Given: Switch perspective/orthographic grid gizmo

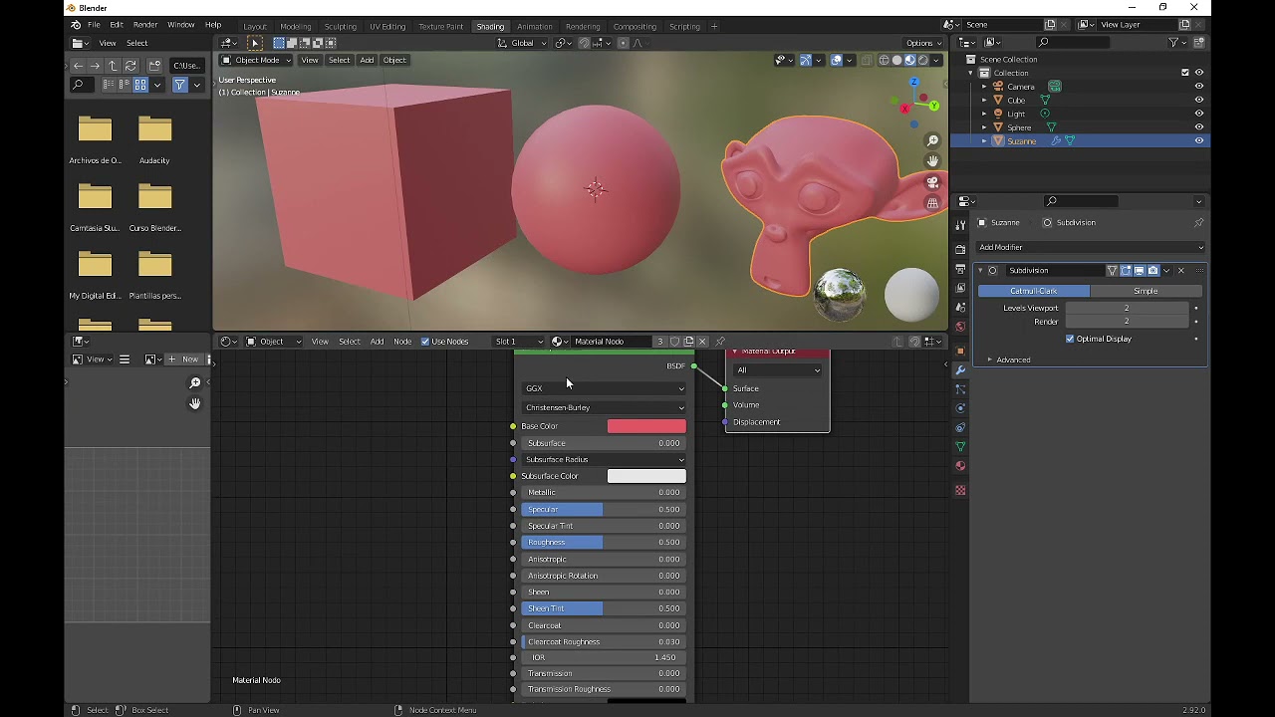Looking at the screenshot, I should click(x=932, y=203).
